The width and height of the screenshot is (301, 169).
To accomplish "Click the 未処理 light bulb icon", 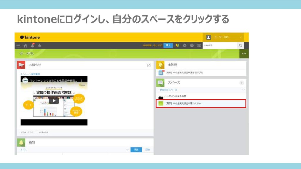I will click(160, 65).
